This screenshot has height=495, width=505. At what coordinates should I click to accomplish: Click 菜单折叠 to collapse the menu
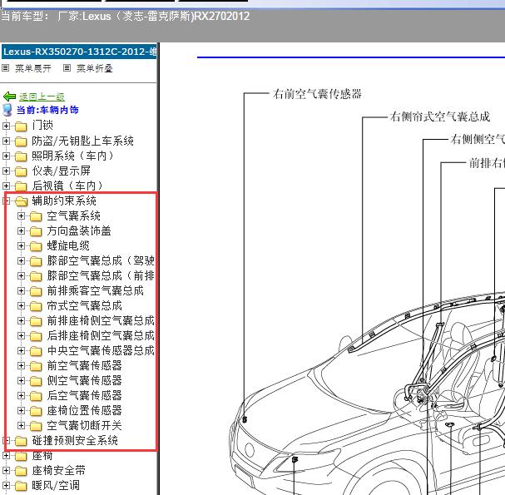click(x=94, y=68)
